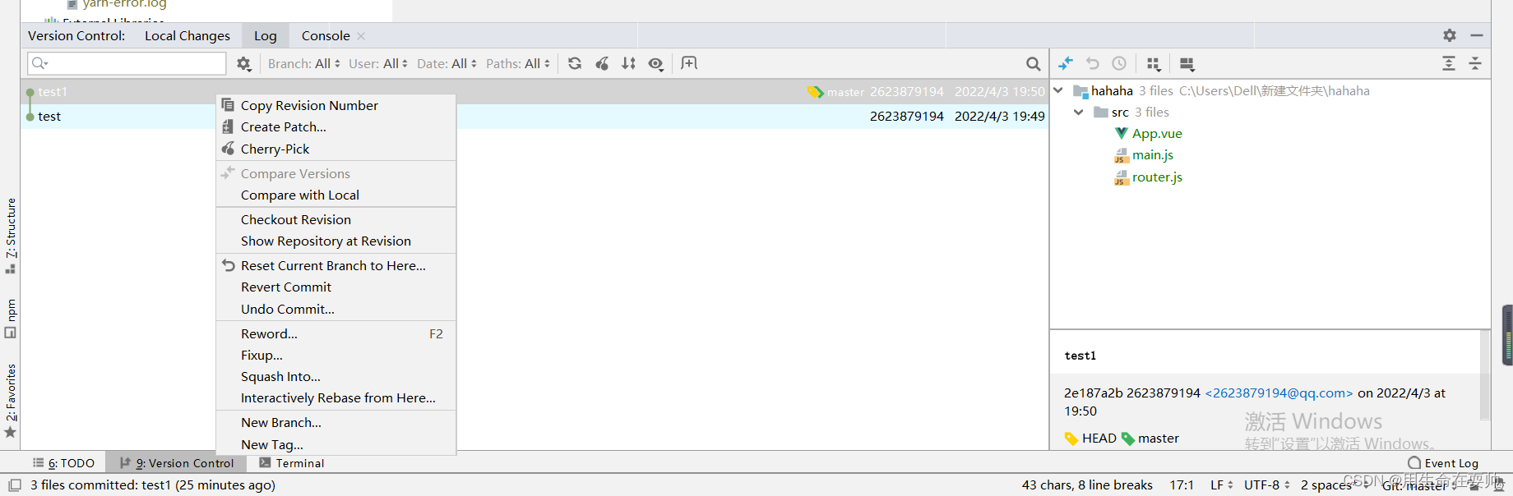1513x496 pixels.
Task: Choose New Tag... entry
Action: coord(335,444)
